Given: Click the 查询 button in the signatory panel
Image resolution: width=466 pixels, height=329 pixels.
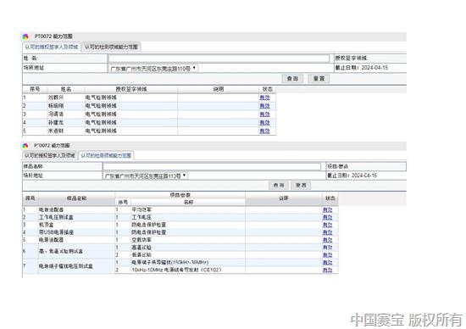Looking at the screenshot, I should (x=292, y=79).
